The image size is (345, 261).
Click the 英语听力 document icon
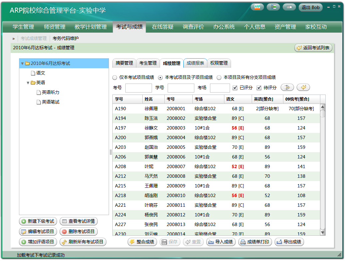[x=39, y=93]
